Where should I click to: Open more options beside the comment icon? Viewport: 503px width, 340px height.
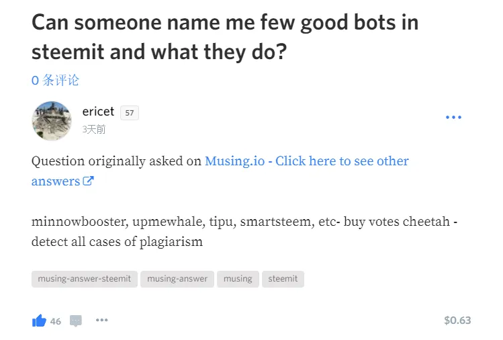(101, 320)
